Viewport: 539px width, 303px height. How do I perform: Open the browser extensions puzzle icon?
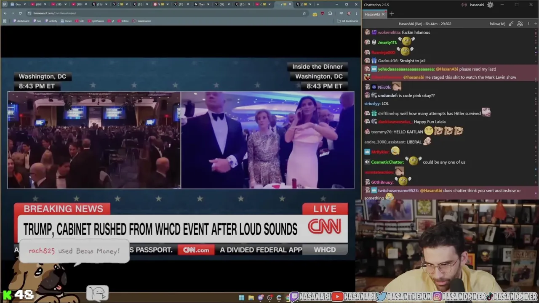point(330,13)
